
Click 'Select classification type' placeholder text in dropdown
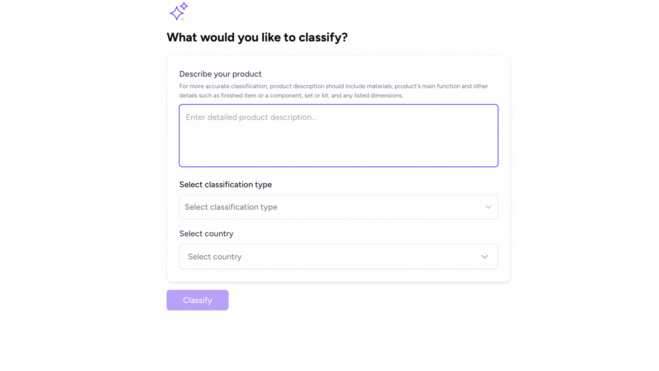point(231,207)
